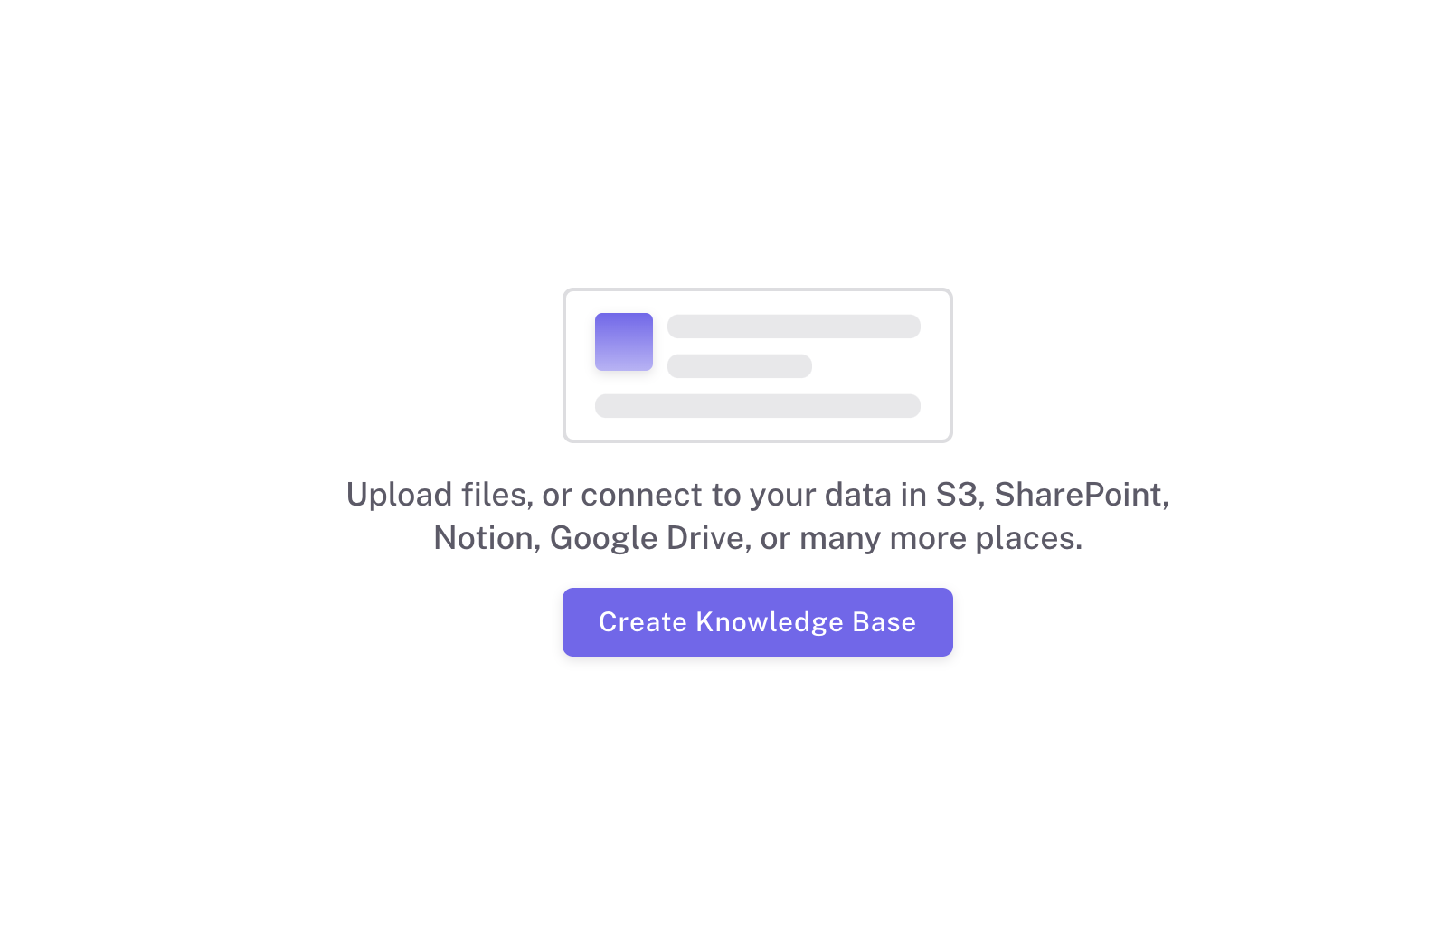Click the word "Base" on the purple button
The image size is (1456, 946).
click(x=884, y=622)
